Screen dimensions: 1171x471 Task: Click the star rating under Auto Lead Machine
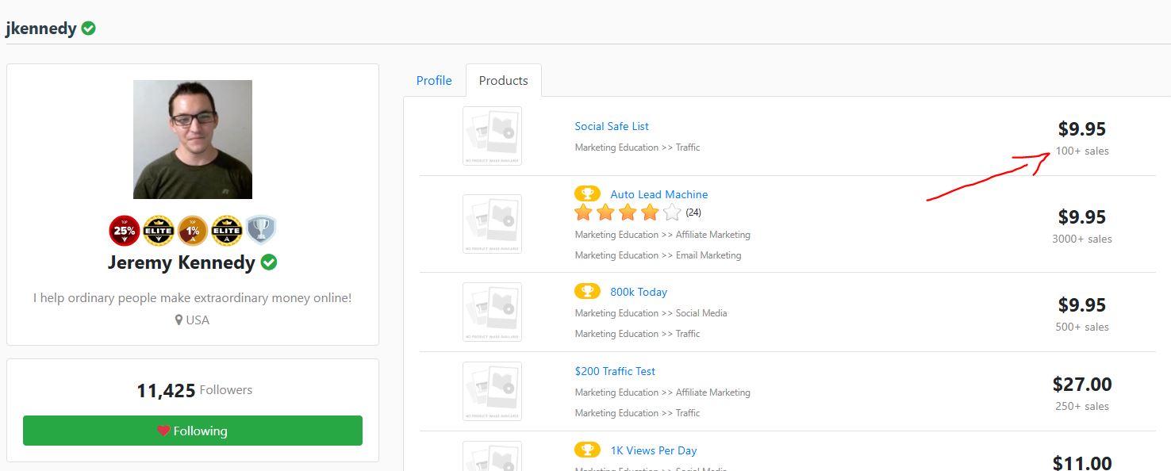[628, 213]
